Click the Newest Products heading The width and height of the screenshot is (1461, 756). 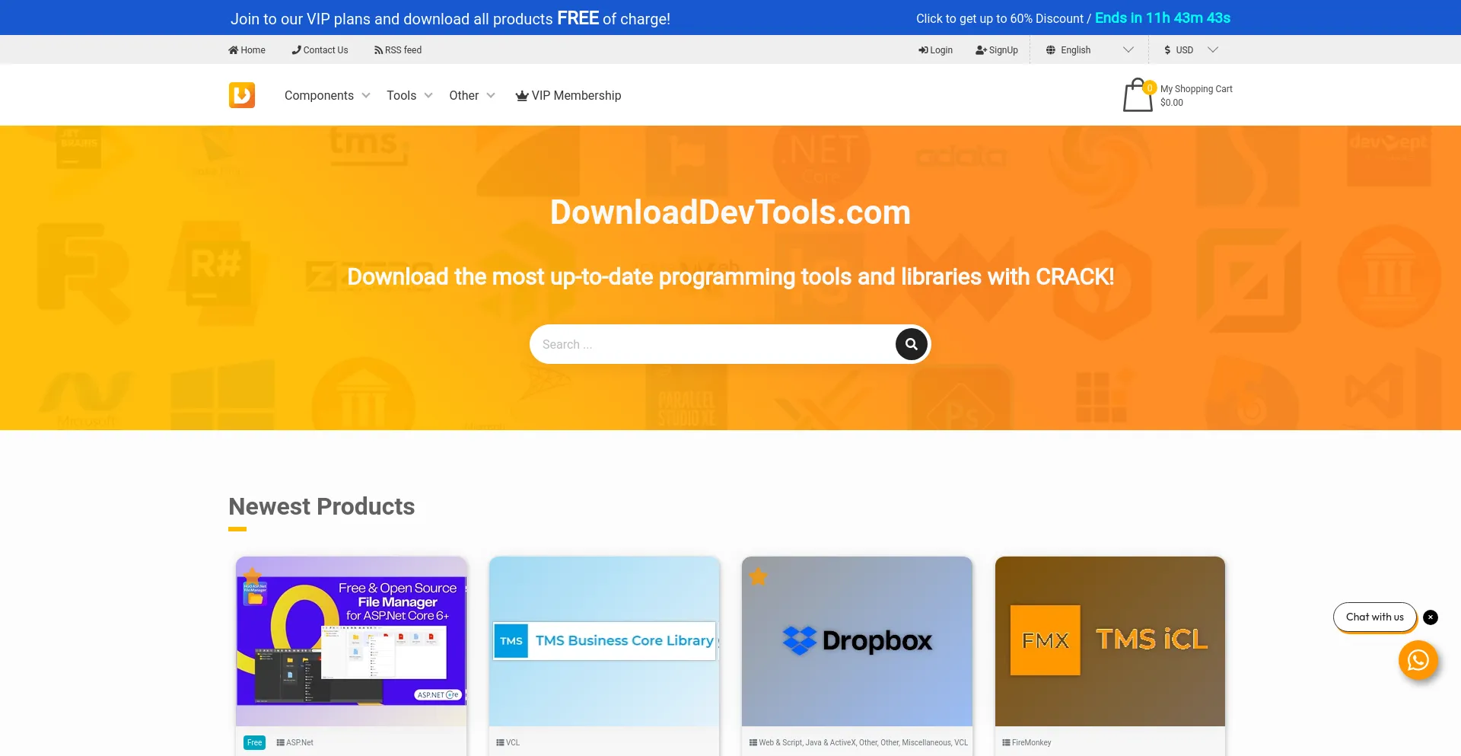pos(322,506)
